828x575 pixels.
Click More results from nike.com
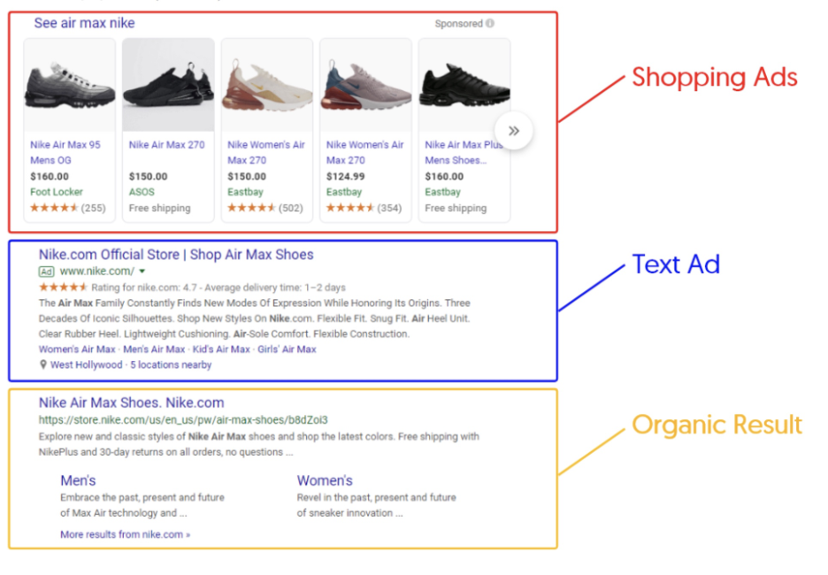tap(125, 534)
